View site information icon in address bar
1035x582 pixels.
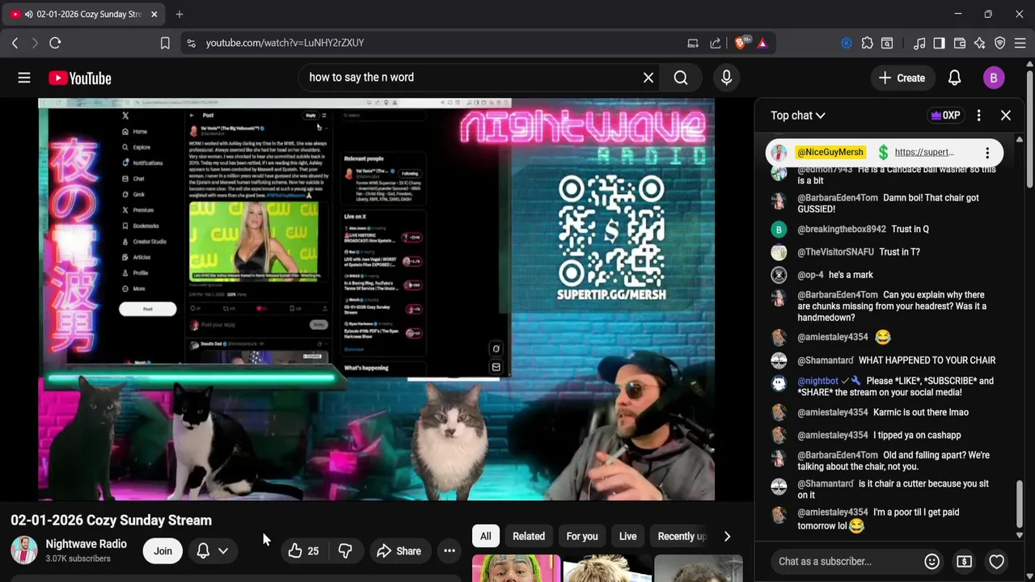(191, 43)
